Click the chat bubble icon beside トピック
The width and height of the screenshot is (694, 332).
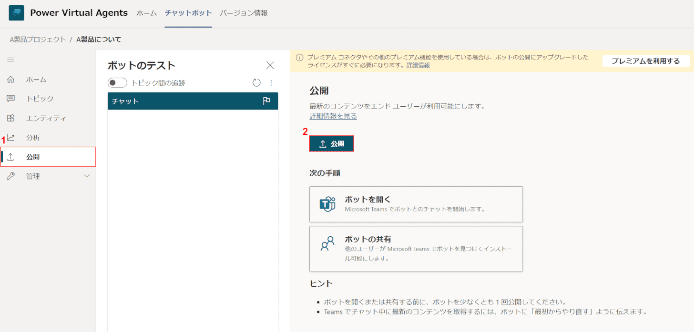pos(10,99)
